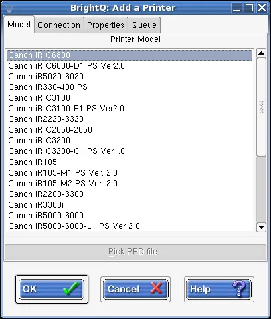This screenshot has height=319, width=271.
Task: Select Canon iR5020-6020 model
Action: coord(130,77)
